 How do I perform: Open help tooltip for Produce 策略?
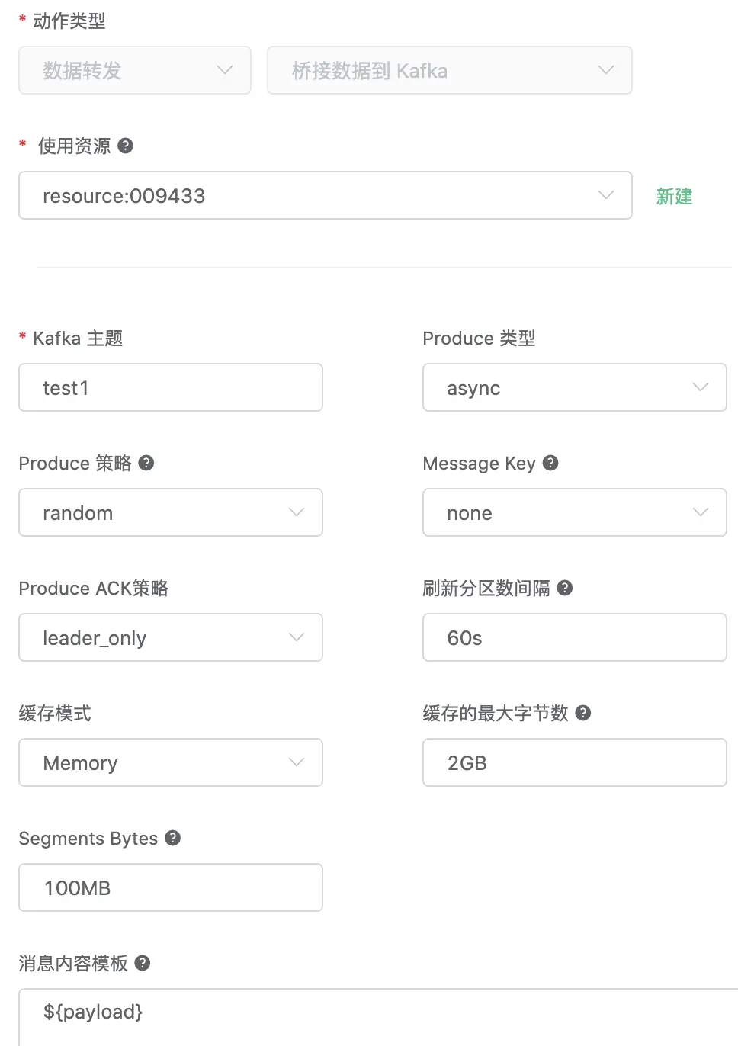146,463
